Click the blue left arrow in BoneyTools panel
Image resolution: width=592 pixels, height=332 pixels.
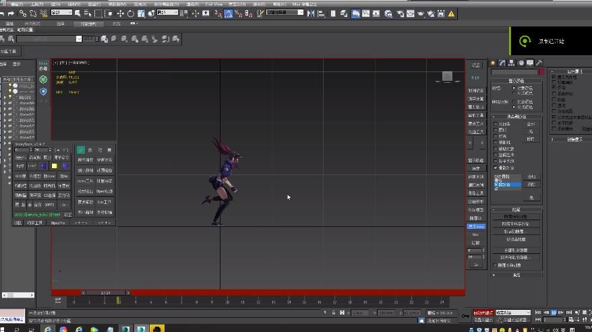click(43, 166)
